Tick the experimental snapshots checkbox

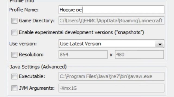coord(14,32)
